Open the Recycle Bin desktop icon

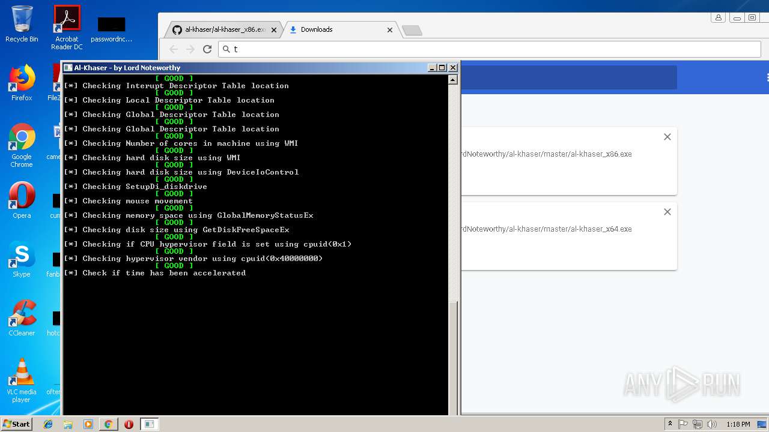pos(22,24)
